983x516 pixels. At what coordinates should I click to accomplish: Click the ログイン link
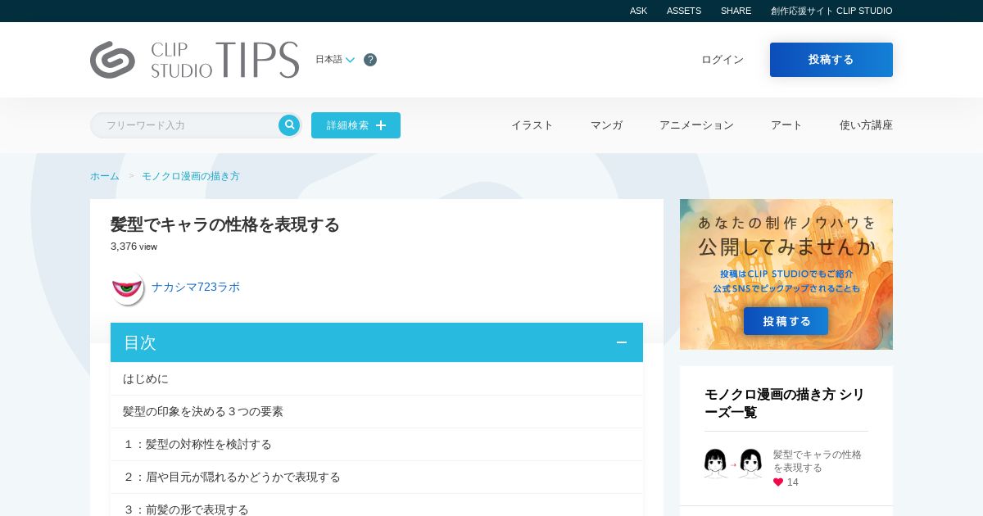[x=723, y=60]
